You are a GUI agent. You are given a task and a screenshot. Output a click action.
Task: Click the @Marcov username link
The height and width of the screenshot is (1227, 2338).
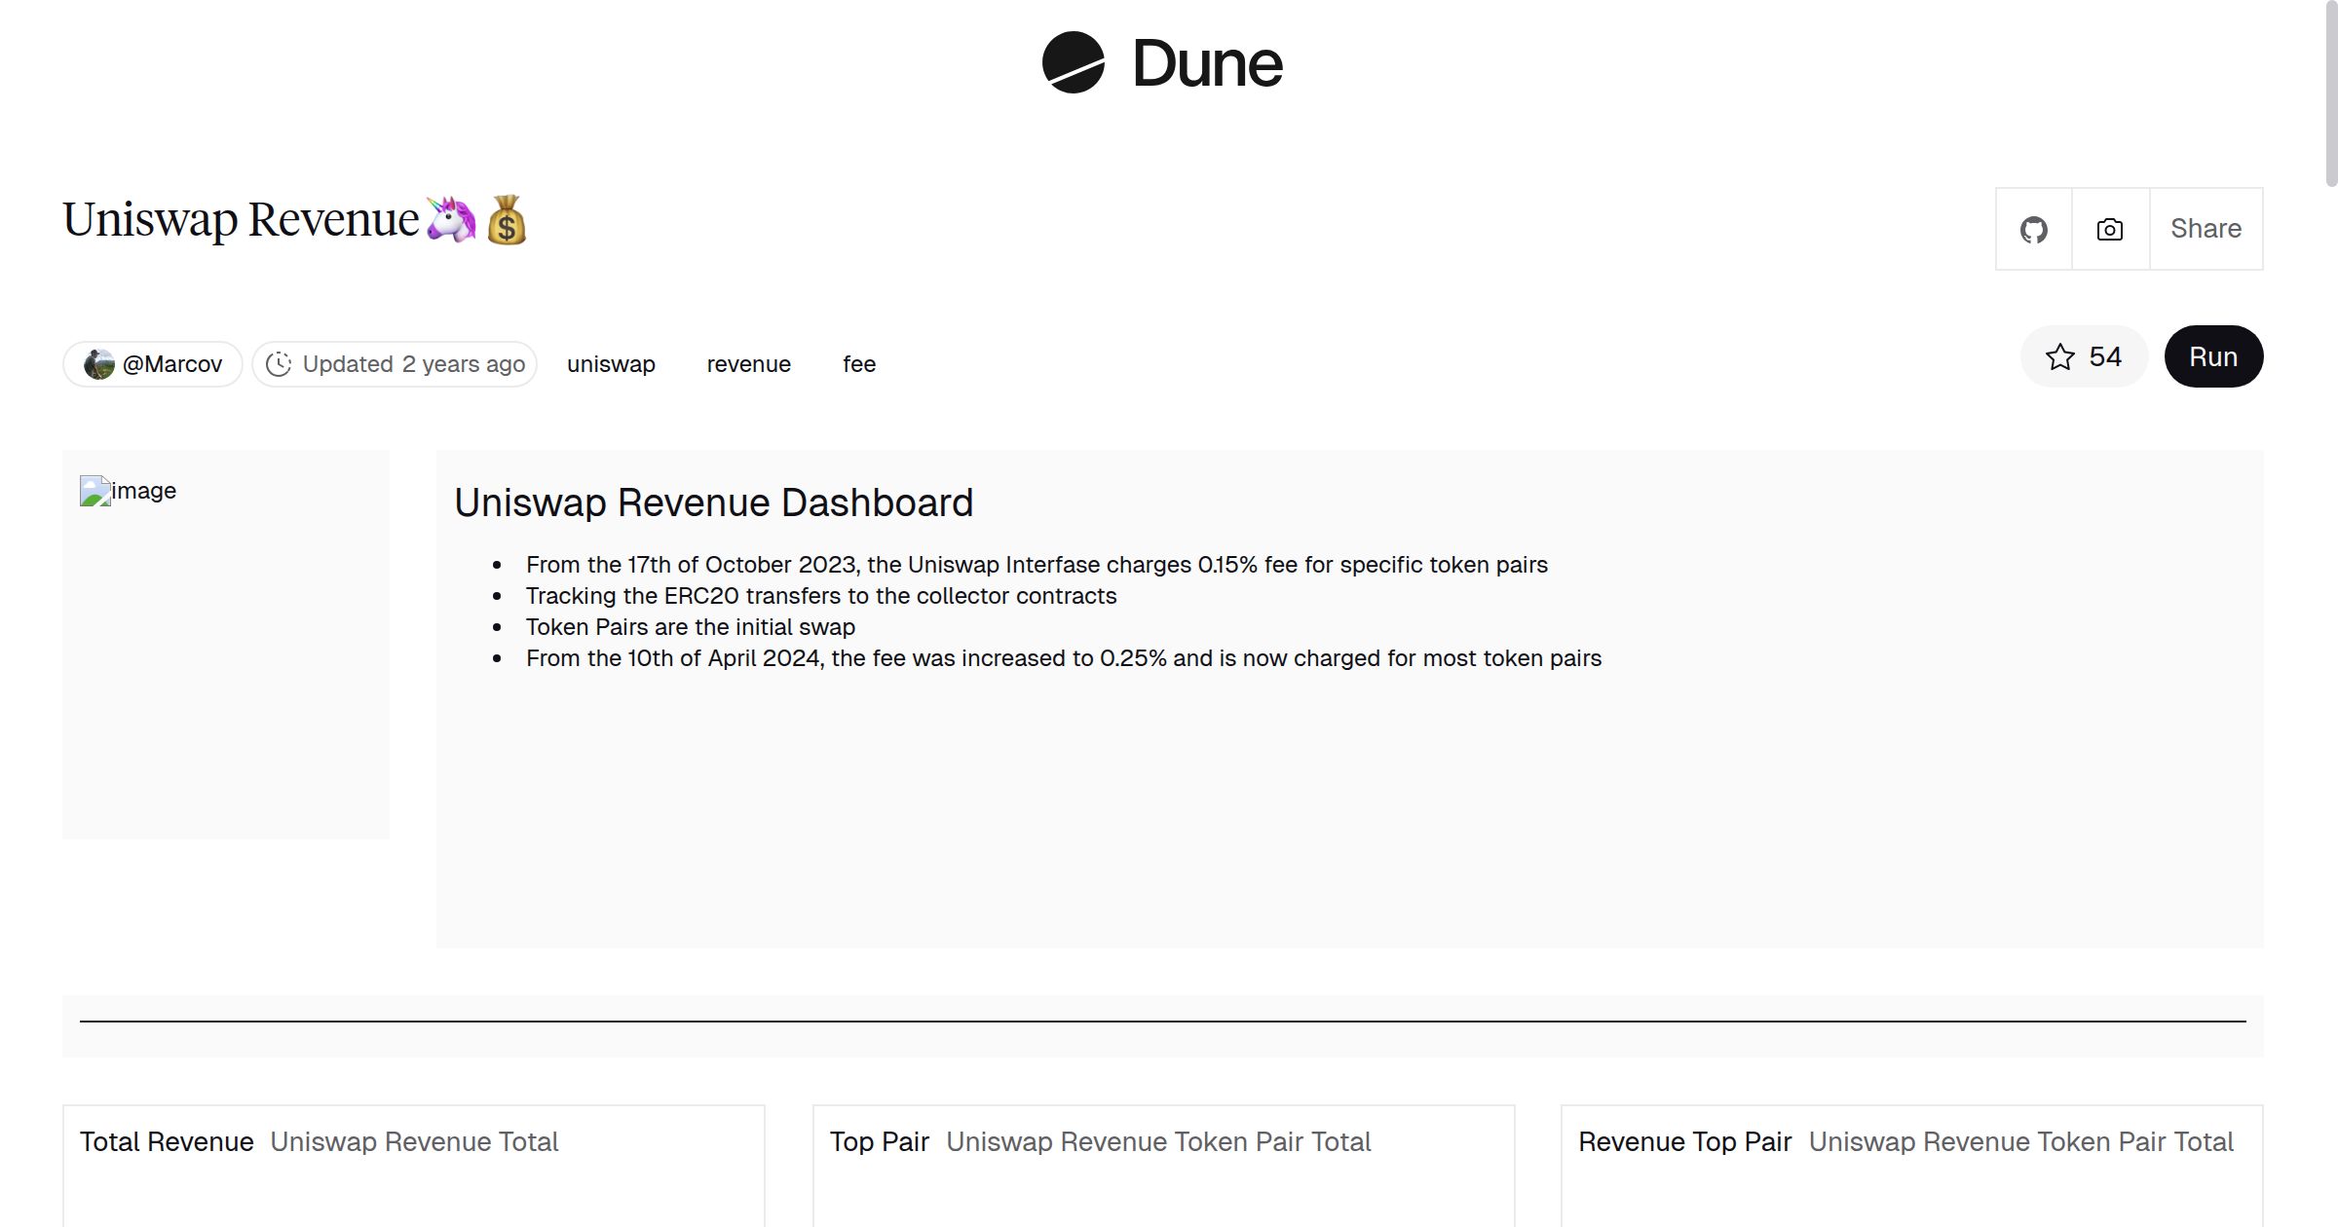[x=172, y=363]
